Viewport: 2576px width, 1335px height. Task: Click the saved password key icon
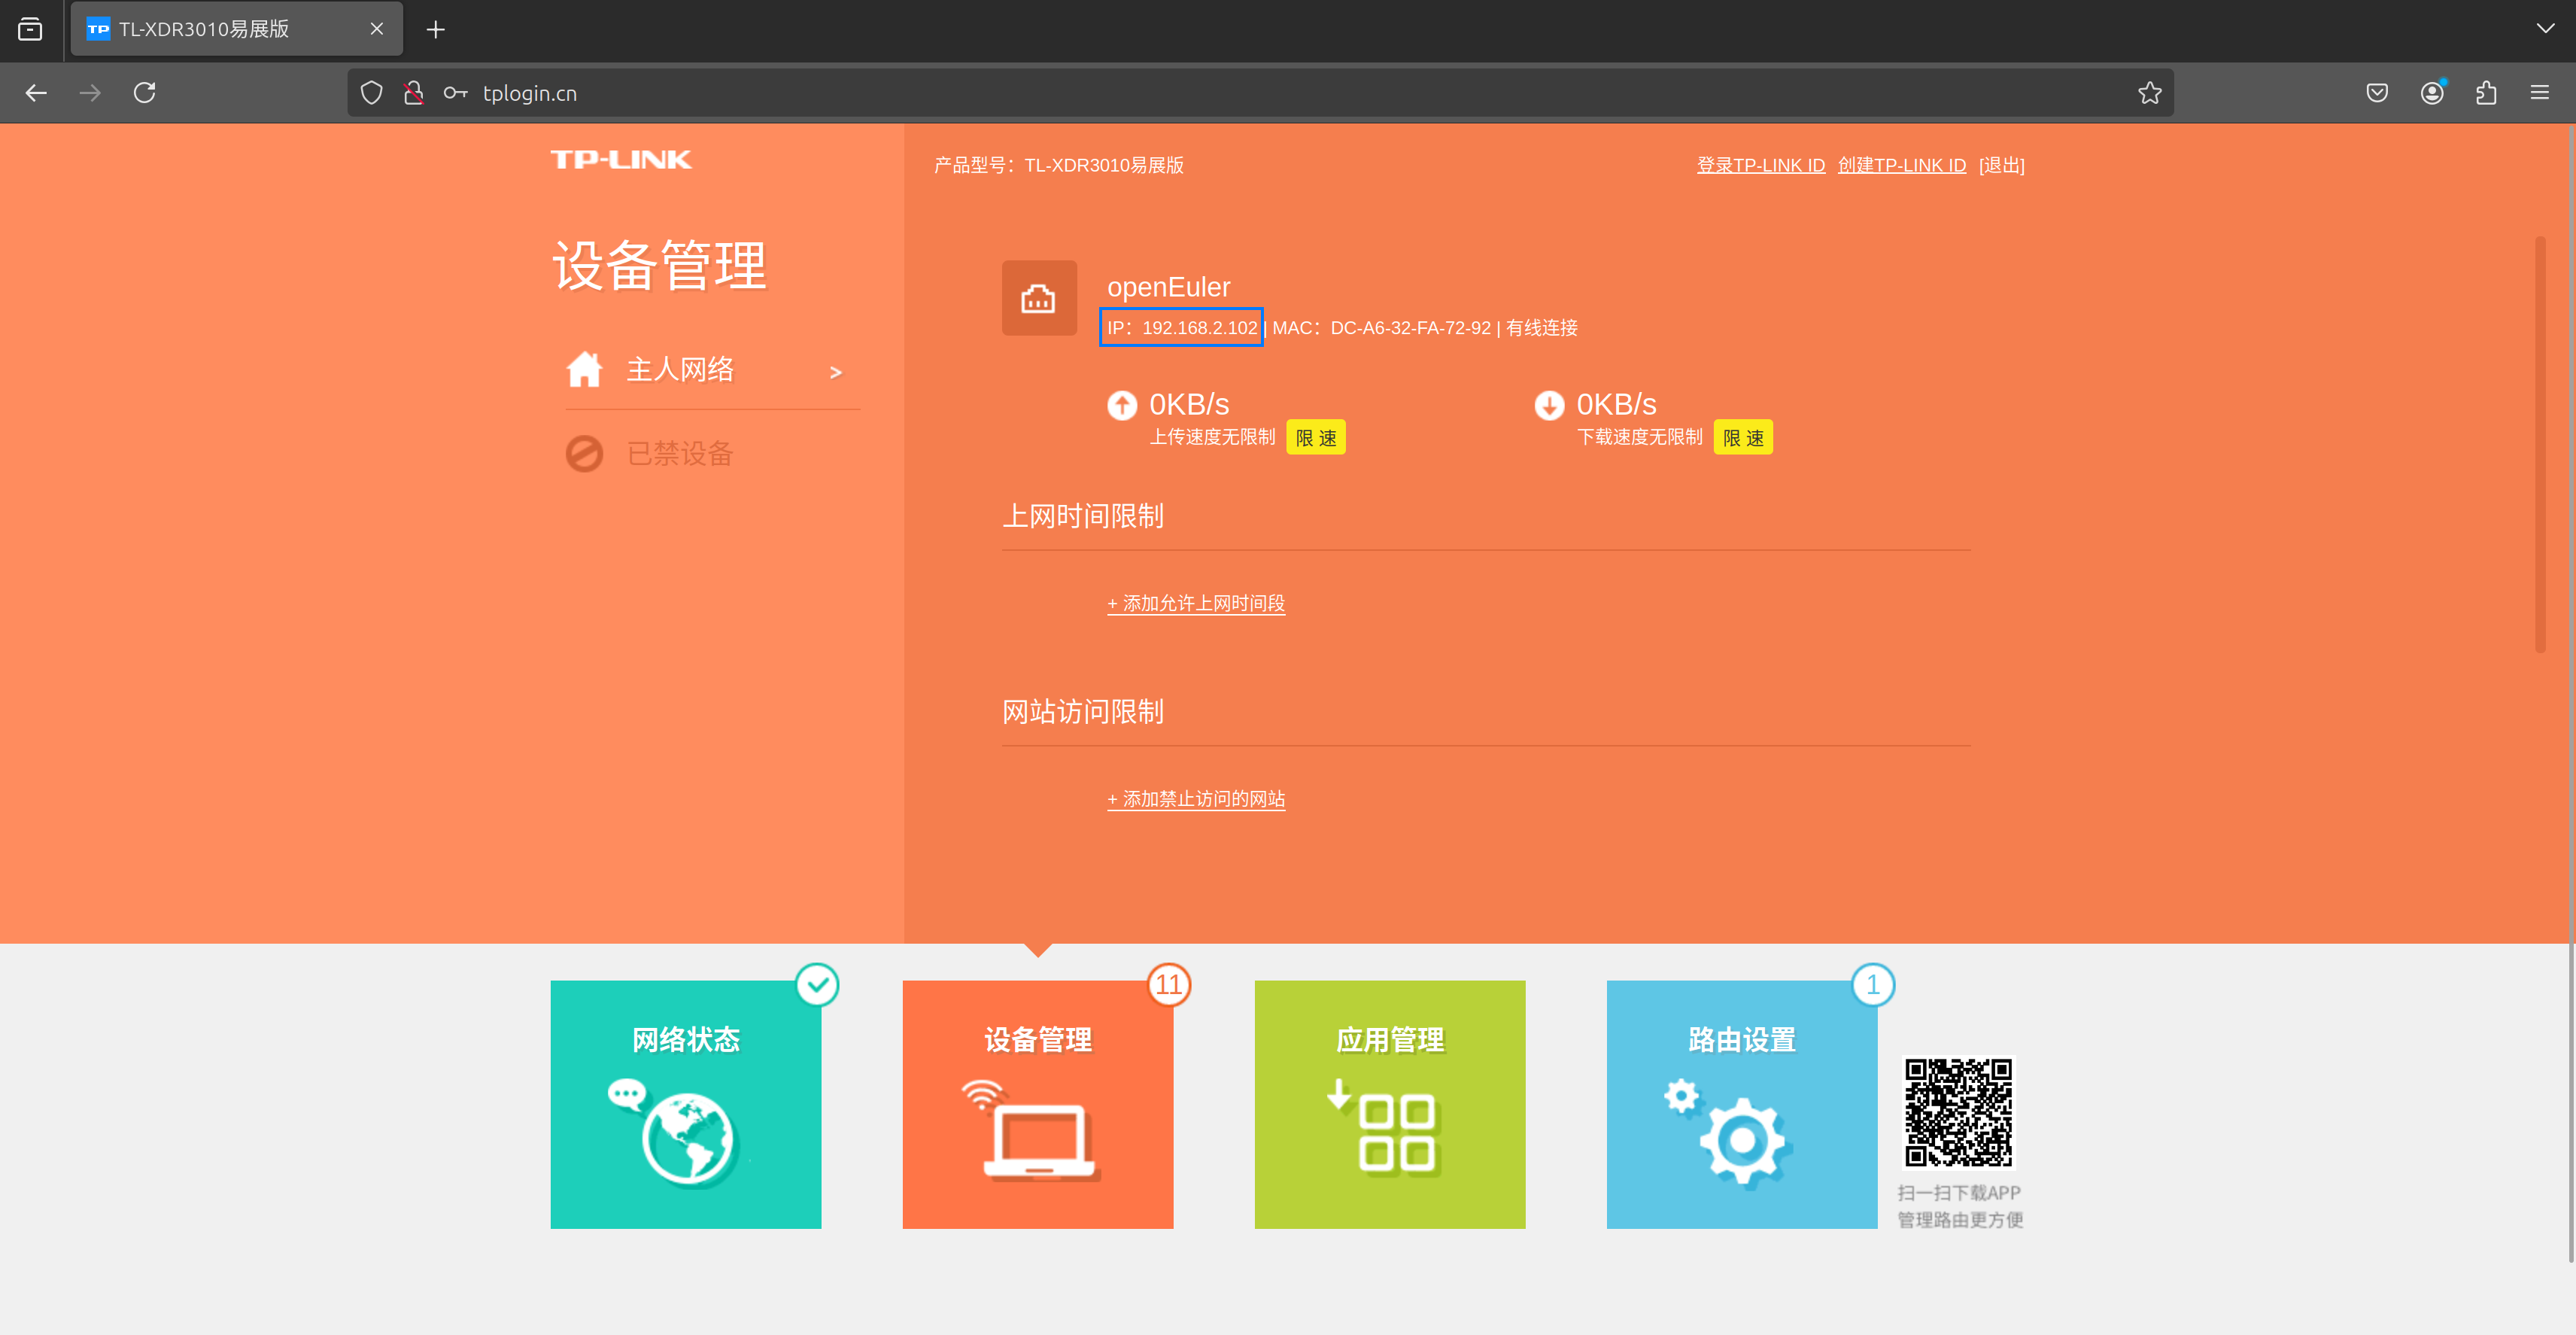pos(455,93)
